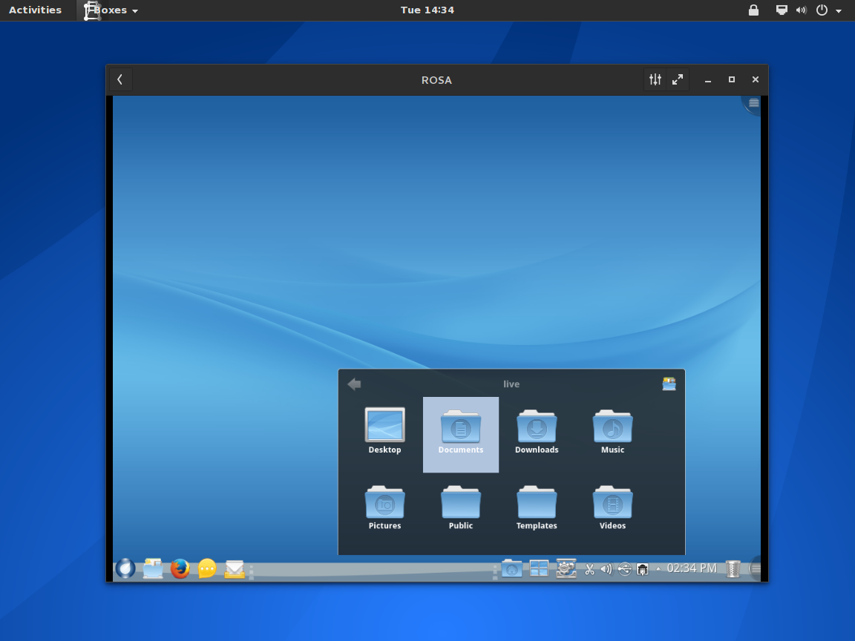This screenshot has width=855, height=641.
Task: Open the volume control from the speaker icon
Action: click(x=606, y=568)
